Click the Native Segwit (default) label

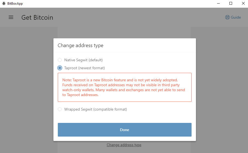[83, 60]
